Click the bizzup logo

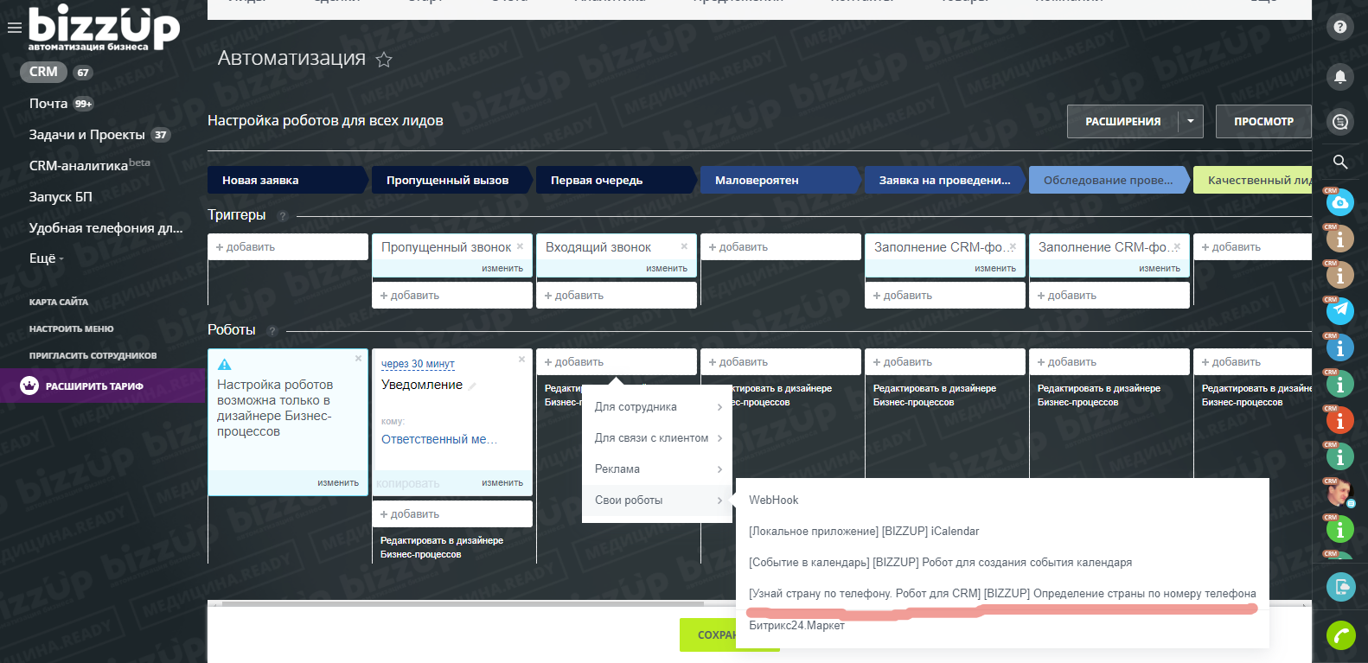[x=104, y=28]
